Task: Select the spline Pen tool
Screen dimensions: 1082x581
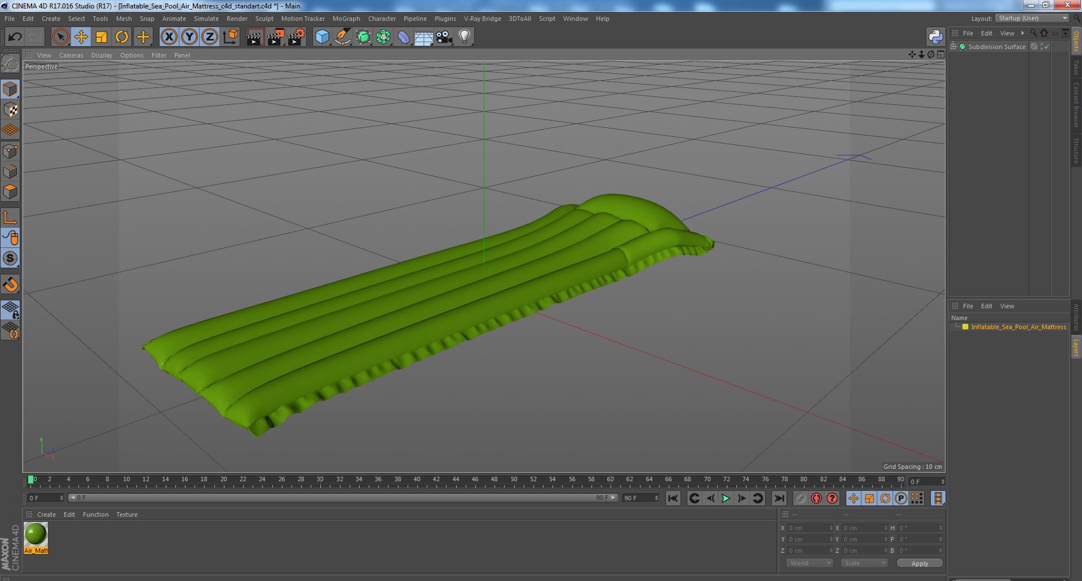Action: pyautogui.click(x=342, y=37)
